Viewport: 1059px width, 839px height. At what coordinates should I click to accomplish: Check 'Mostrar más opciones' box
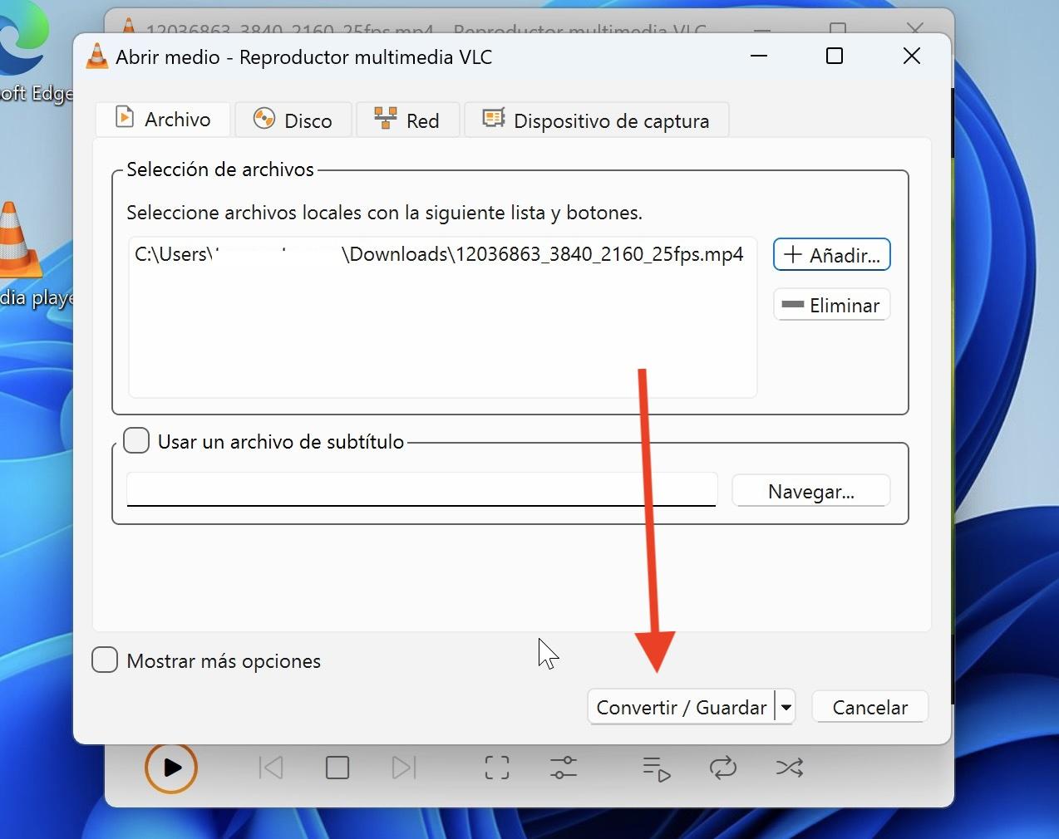pyautogui.click(x=105, y=660)
